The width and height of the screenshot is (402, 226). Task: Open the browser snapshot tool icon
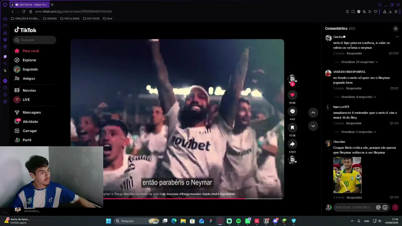(x=353, y=12)
